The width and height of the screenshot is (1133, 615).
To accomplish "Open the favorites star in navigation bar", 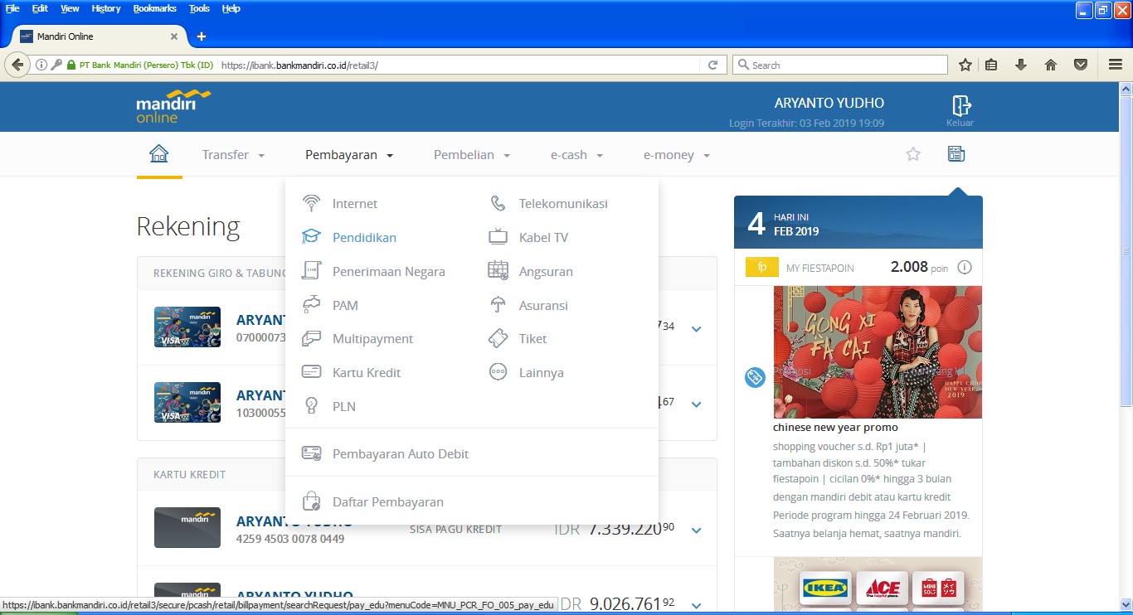I will click(913, 154).
